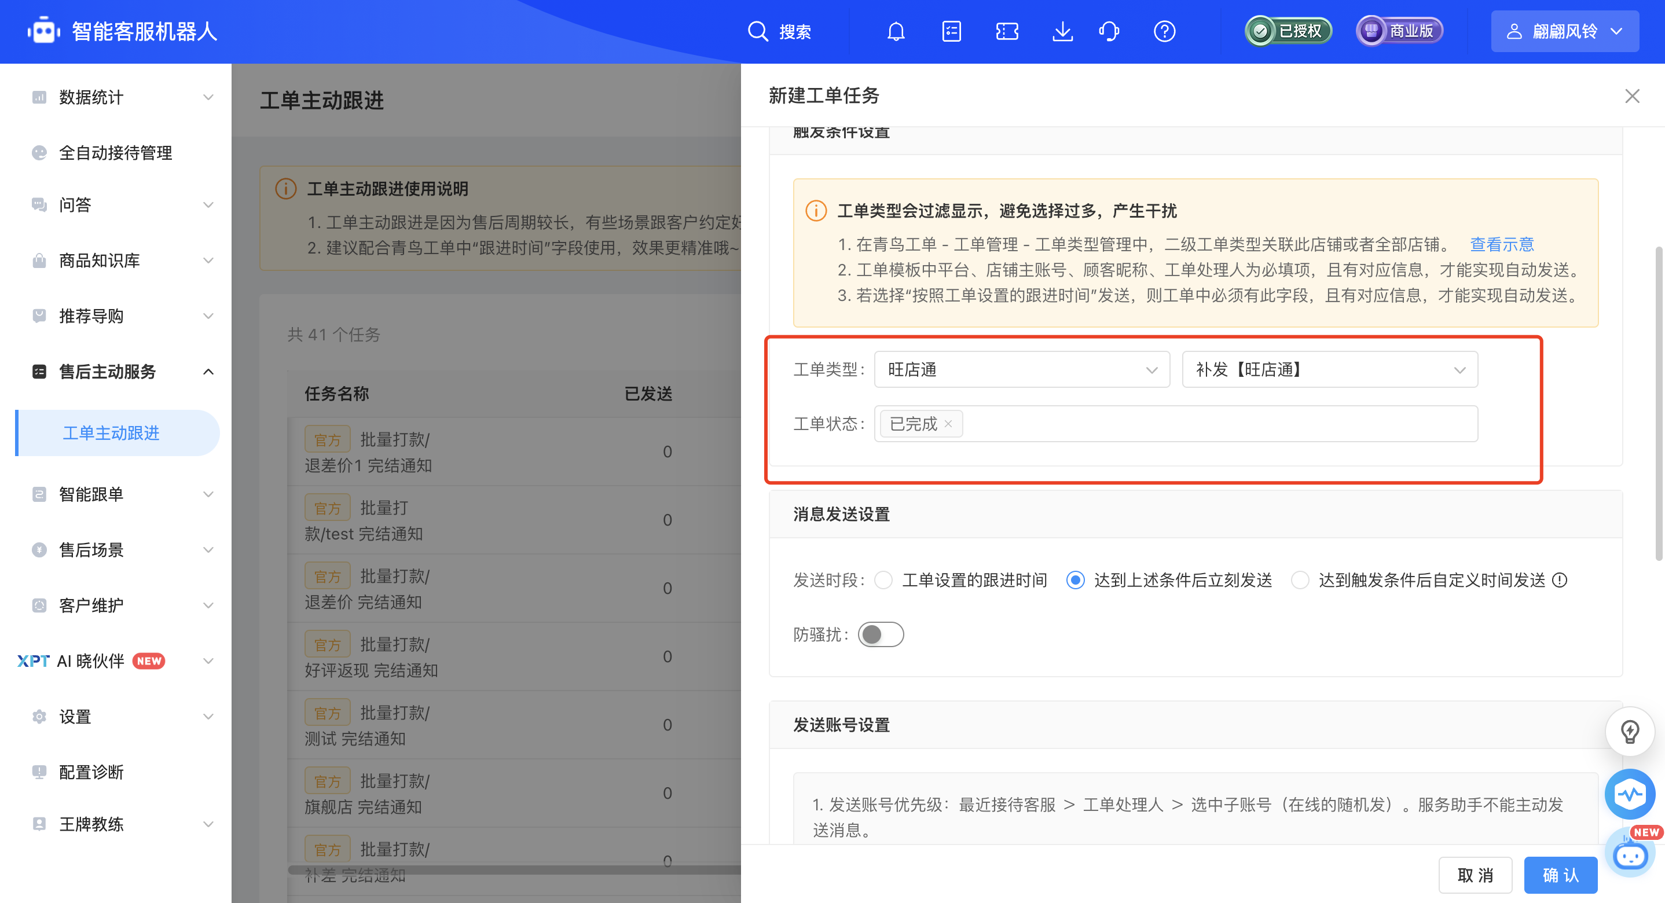The width and height of the screenshot is (1665, 903).
Task: Remove the 已完成 status tag
Action: [x=948, y=424]
